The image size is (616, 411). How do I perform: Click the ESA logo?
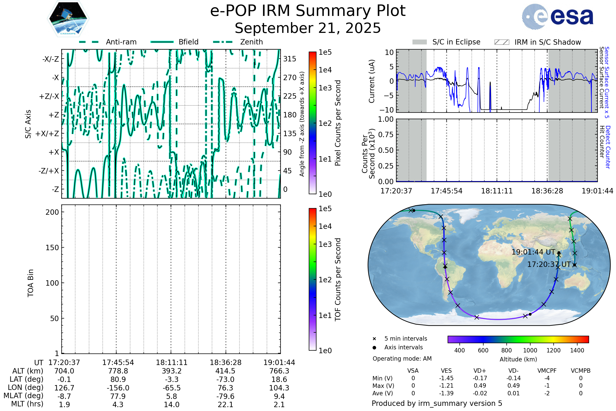click(558, 16)
